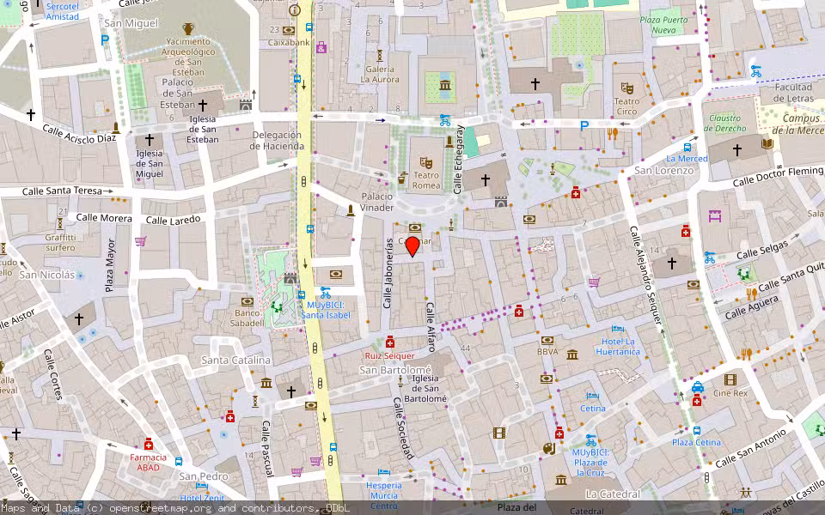Click the parking P icon near Teatro Circo

(584, 125)
